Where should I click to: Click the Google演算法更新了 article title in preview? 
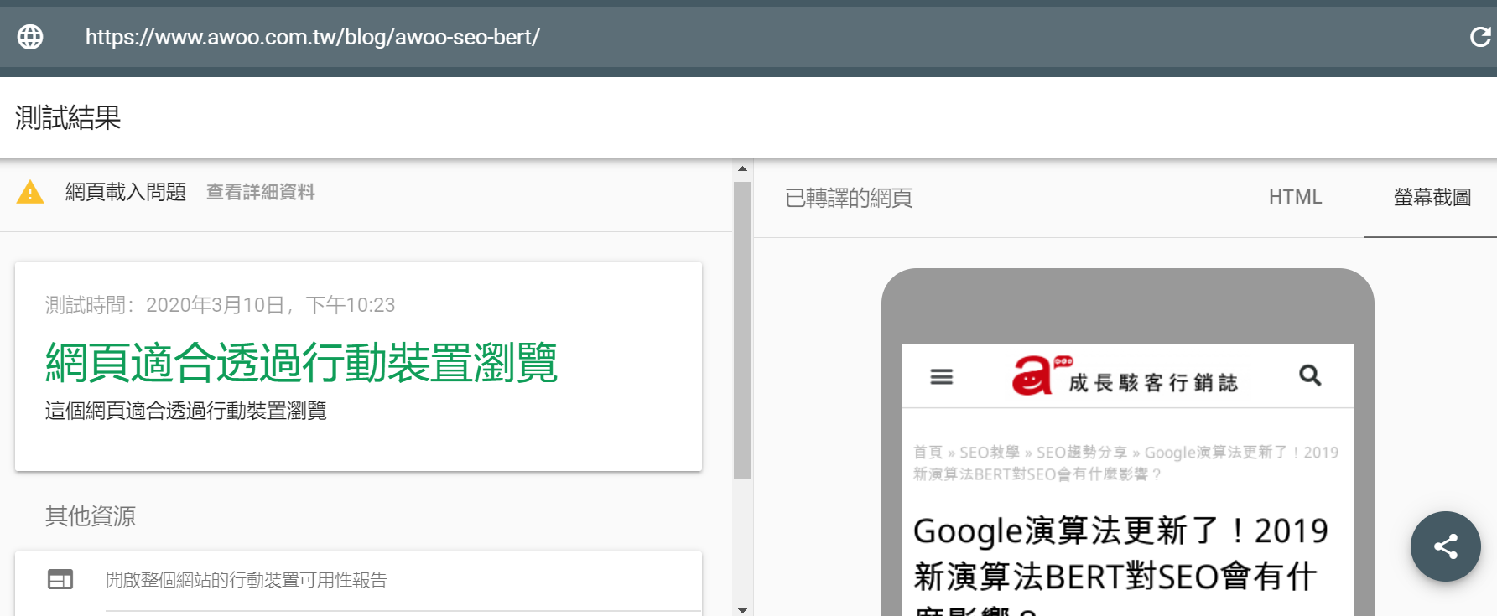coord(1121,566)
